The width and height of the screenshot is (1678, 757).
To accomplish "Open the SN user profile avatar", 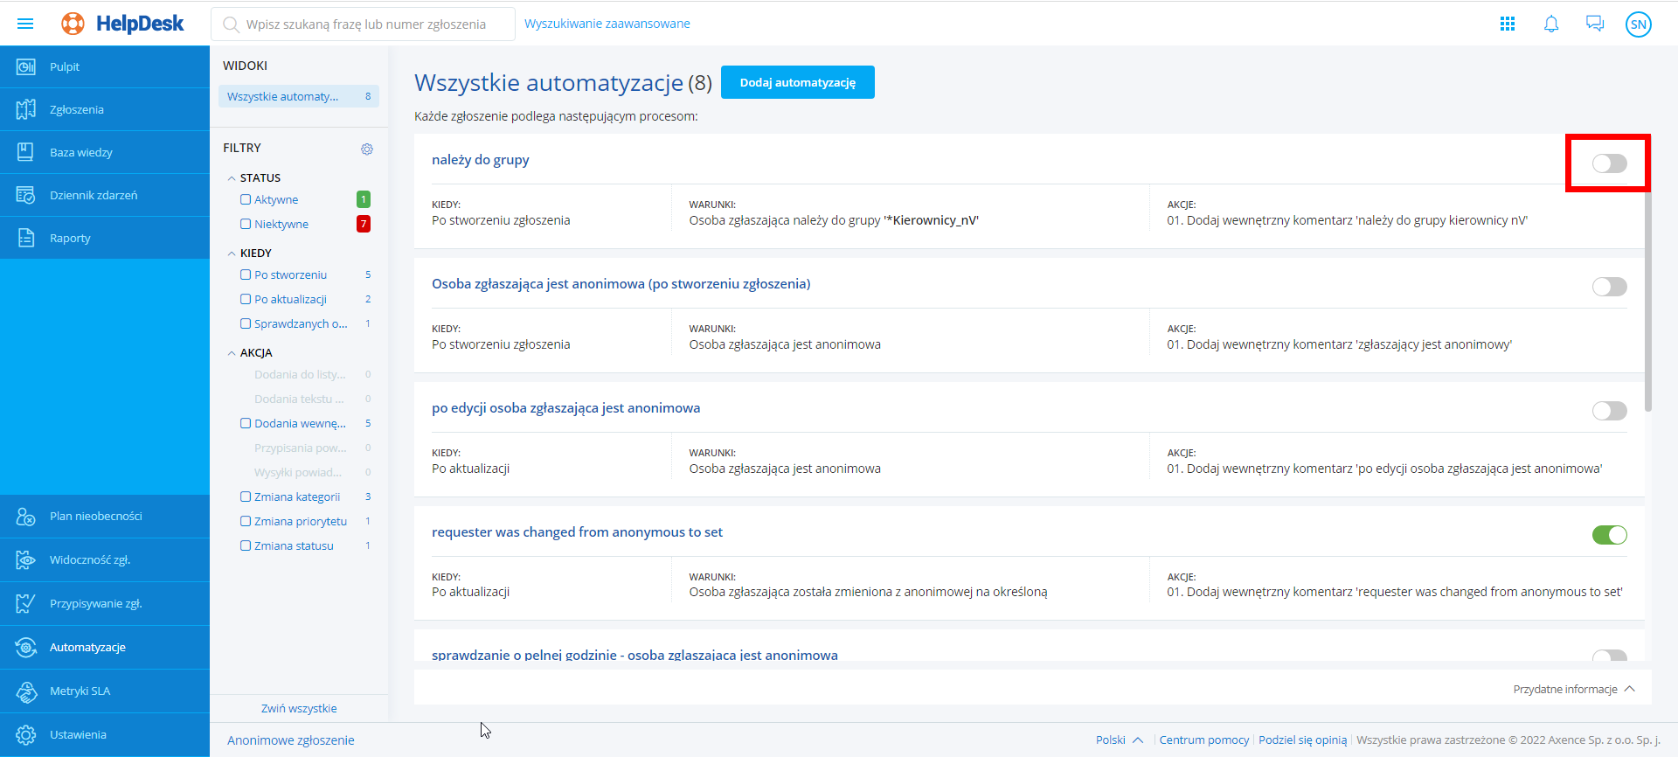I will click(x=1639, y=24).
